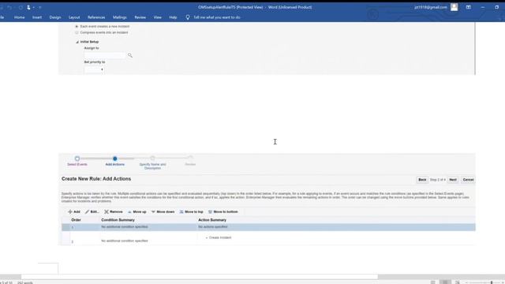Viewport: 505px width, 284px height.
Task: Click the page number indicator in status bar
Action: (x=6, y=282)
